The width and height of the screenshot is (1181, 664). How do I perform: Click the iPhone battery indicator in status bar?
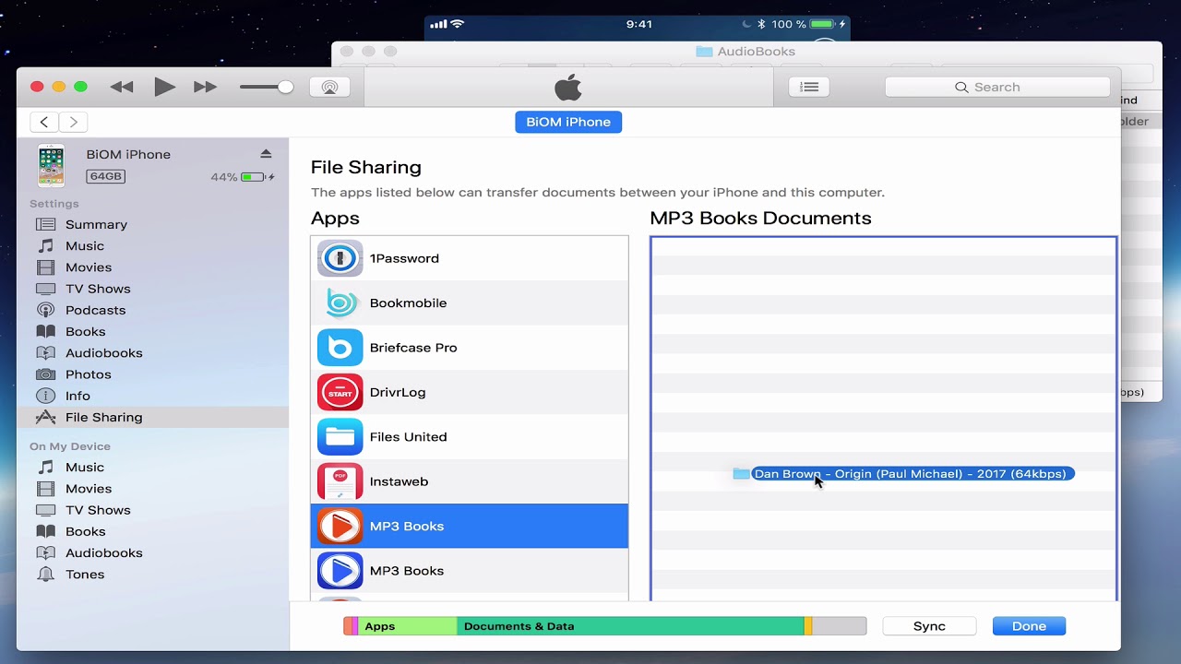click(x=823, y=24)
